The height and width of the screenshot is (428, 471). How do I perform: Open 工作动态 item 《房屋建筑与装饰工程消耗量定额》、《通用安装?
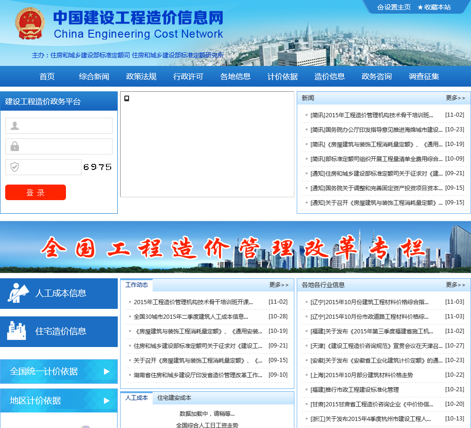coord(198,331)
